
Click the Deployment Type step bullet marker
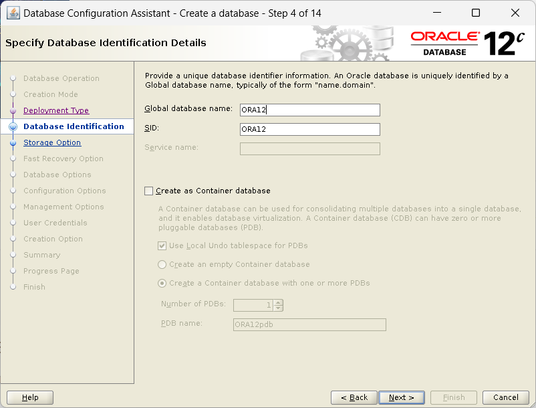pos(13,111)
